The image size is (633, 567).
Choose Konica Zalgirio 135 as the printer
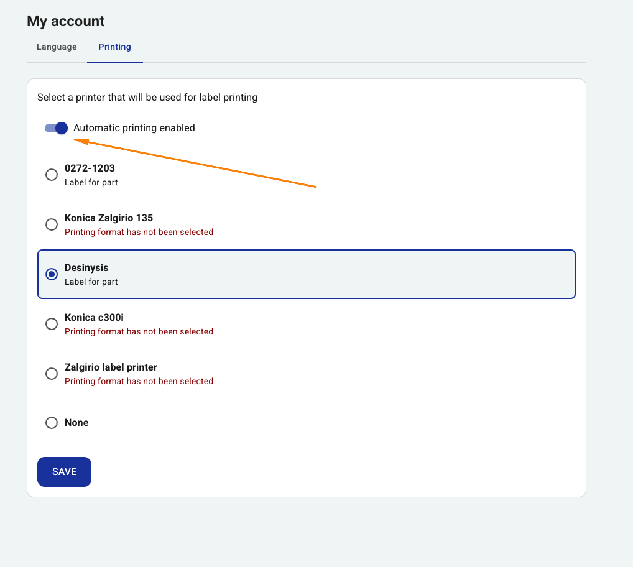tap(52, 224)
